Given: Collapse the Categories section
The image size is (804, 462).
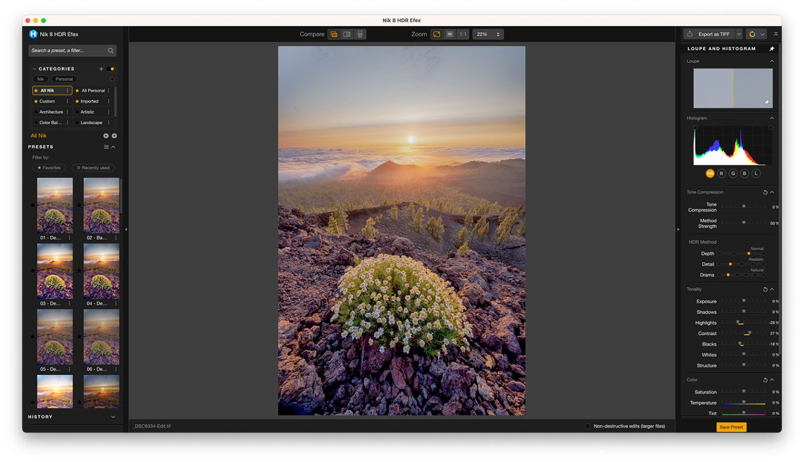Looking at the screenshot, I should click(34, 69).
